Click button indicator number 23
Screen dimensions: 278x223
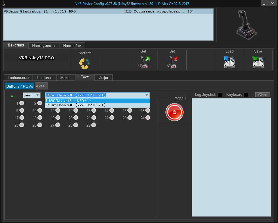click(130, 118)
